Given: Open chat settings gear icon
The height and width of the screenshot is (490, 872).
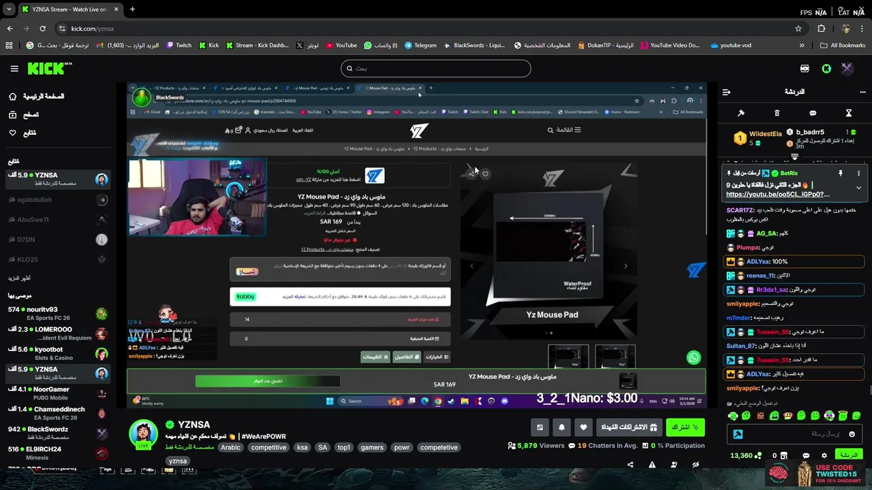Looking at the screenshot, I should coord(824,455).
